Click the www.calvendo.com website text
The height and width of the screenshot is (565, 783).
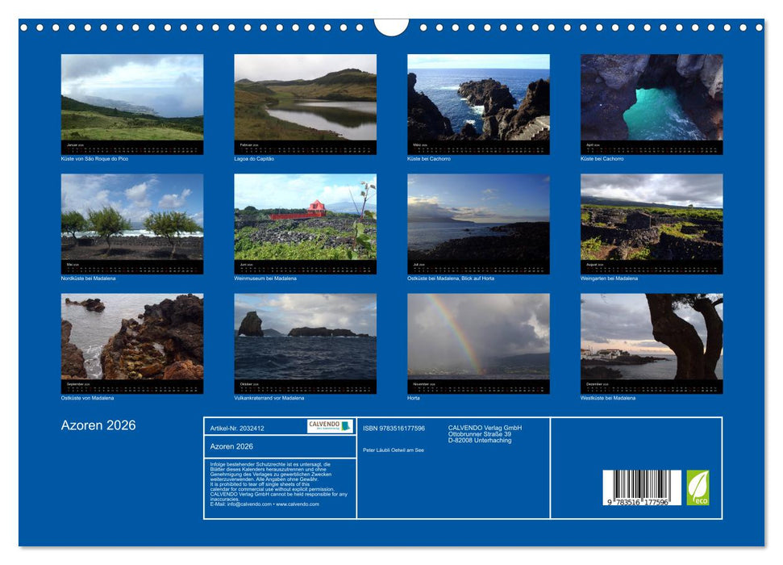[x=298, y=504]
